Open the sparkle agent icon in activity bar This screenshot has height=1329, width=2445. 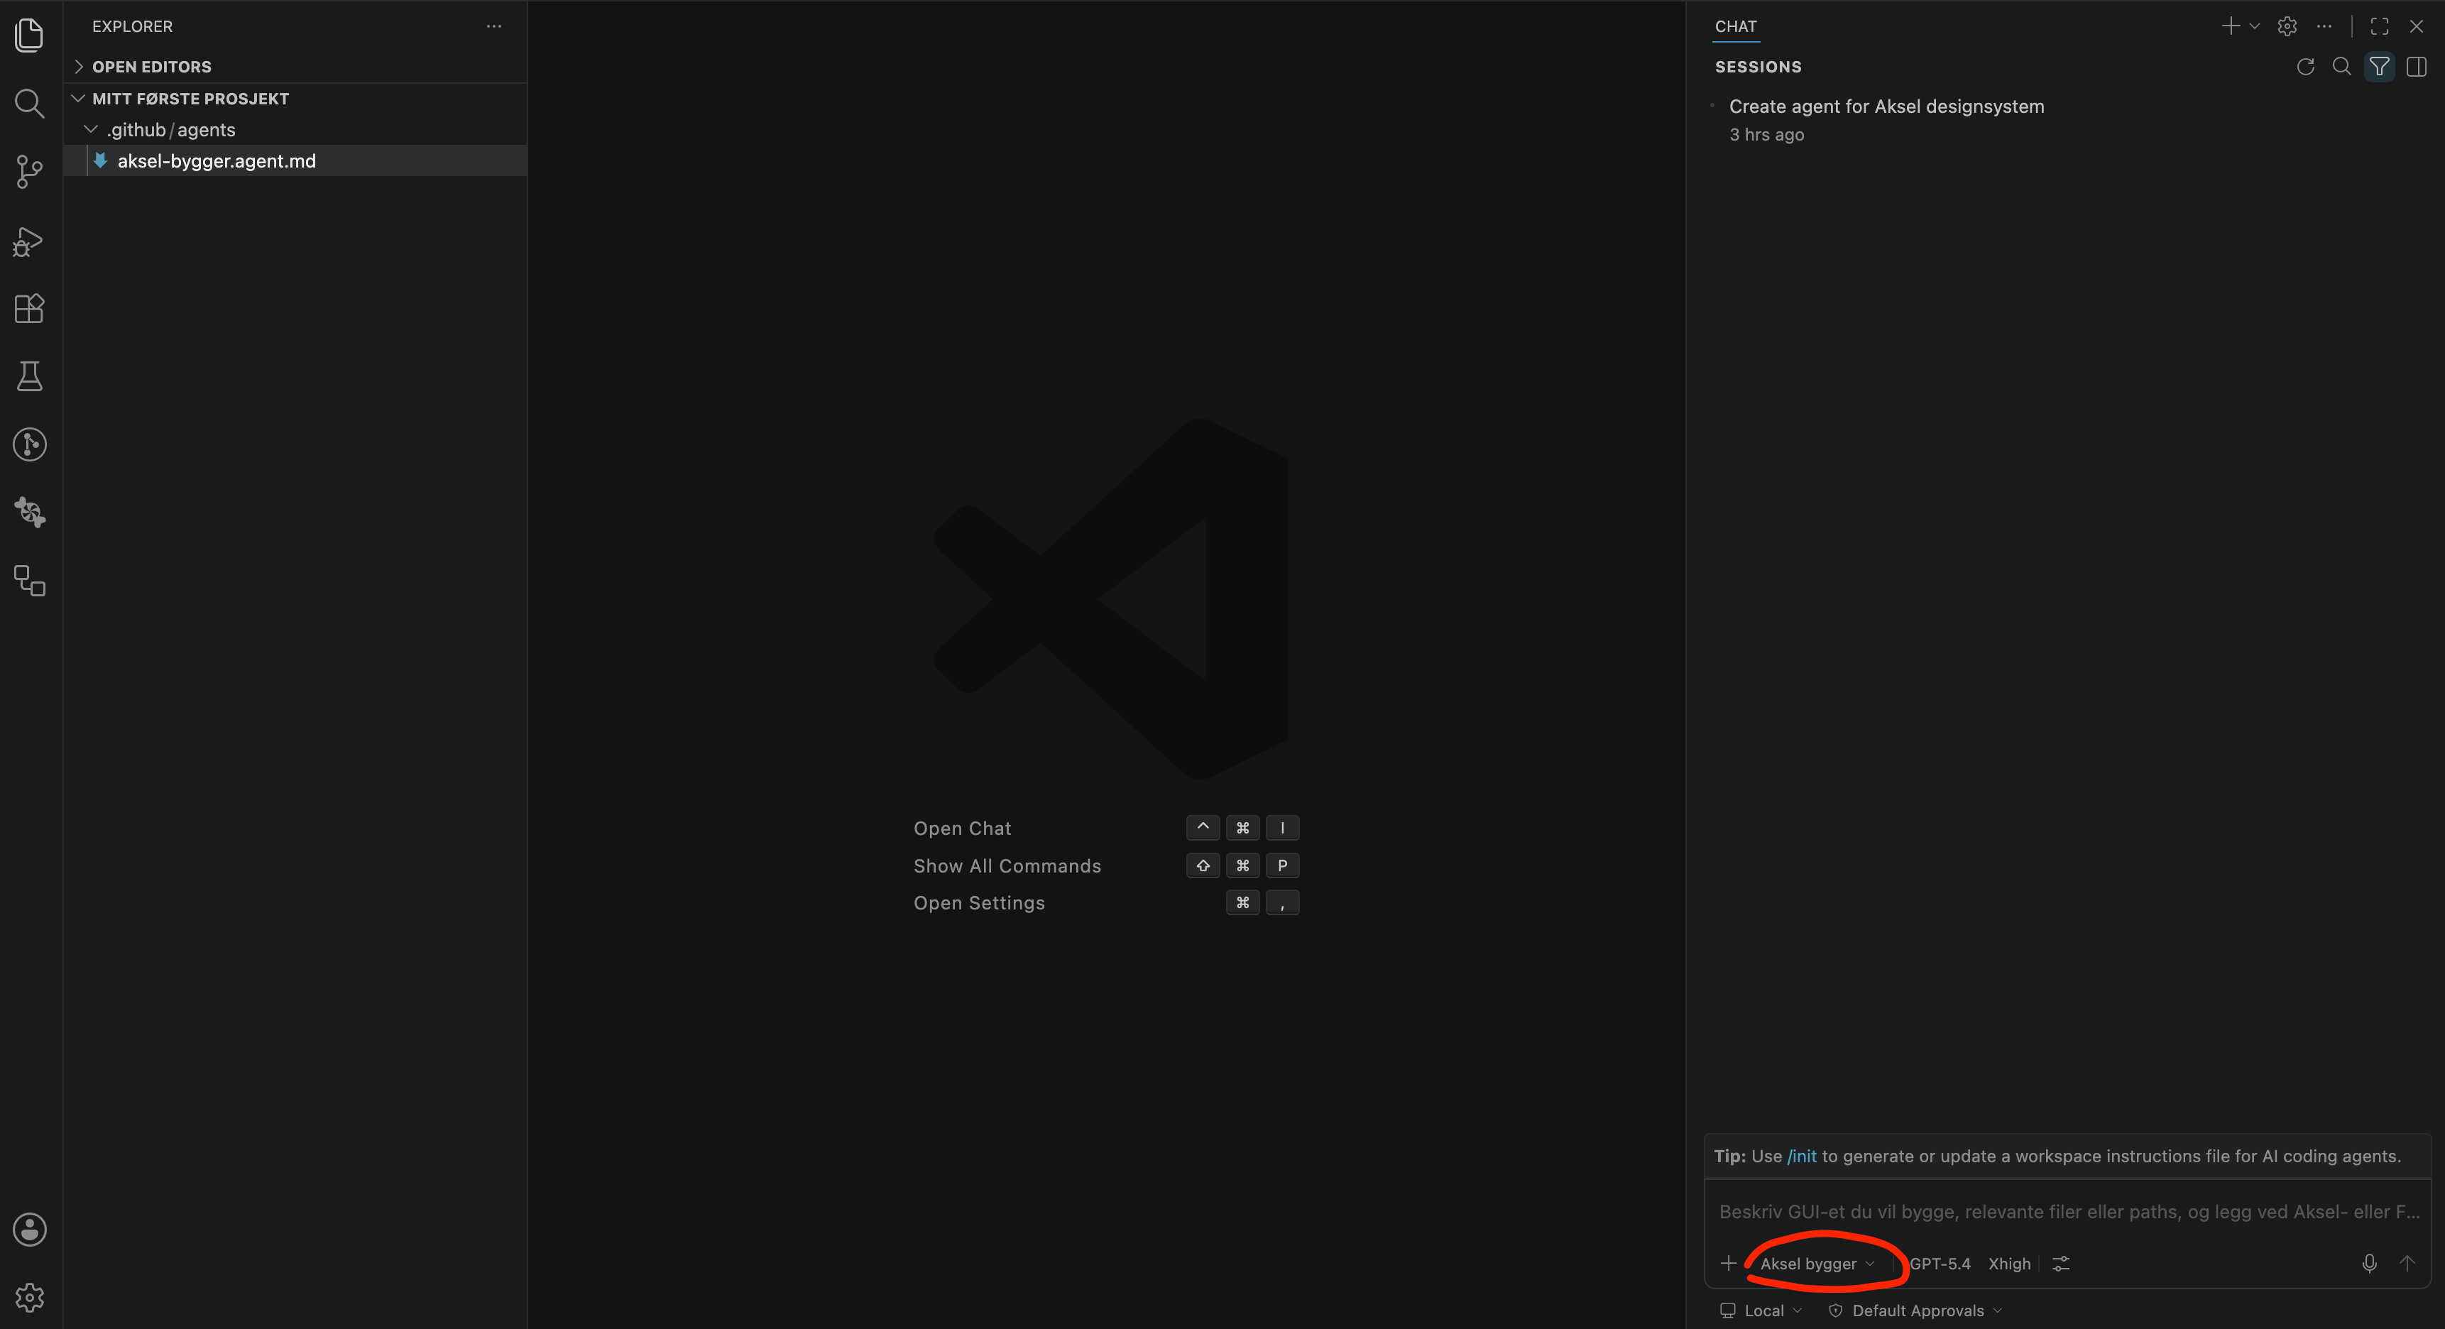pyautogui.click(x=29, y=513)
